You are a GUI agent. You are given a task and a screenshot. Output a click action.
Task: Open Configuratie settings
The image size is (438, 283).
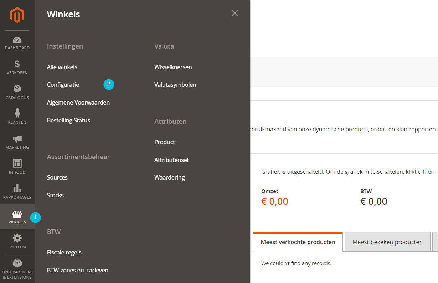coord(63,85)
